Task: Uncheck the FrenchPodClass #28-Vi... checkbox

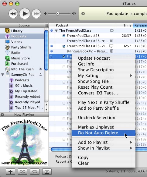Action: click(64, 46)
